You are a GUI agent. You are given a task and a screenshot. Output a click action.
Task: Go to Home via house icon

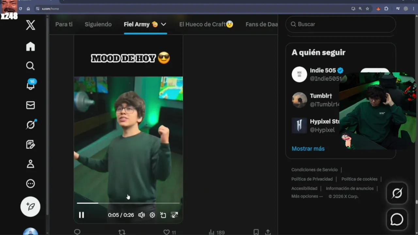(30, 46)
